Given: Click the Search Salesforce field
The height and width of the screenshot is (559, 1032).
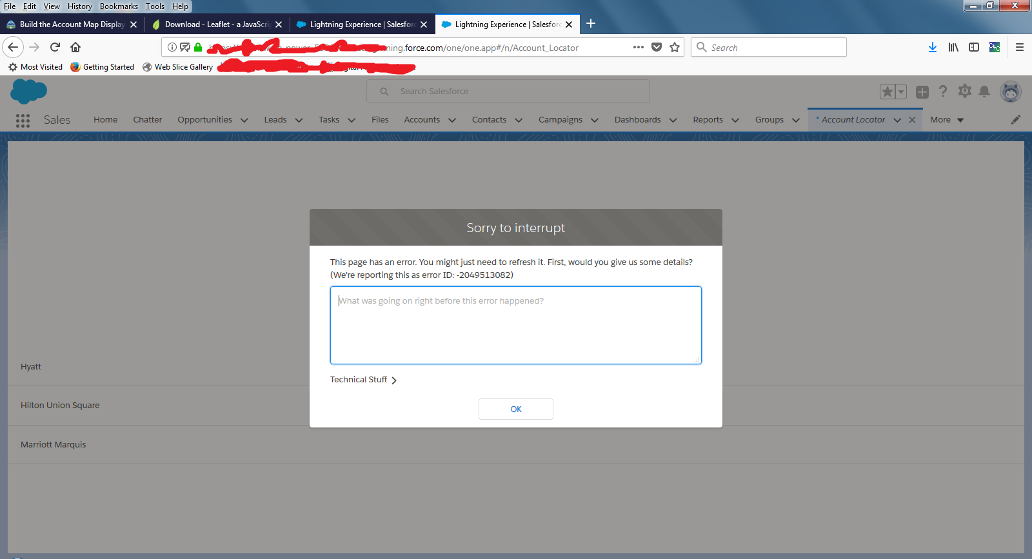Looking at the screenshot, I should [x=508, y=92].
